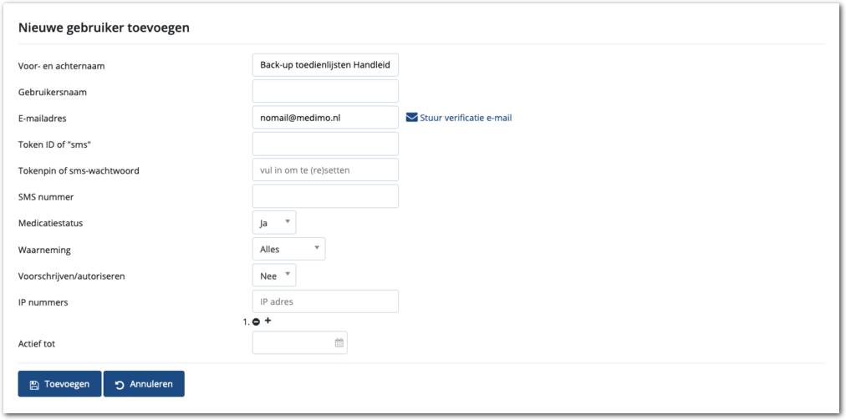Focus the Tokenpin of sms-wachtwoord field
Viewport: 846px width, 420px height.
325,170
